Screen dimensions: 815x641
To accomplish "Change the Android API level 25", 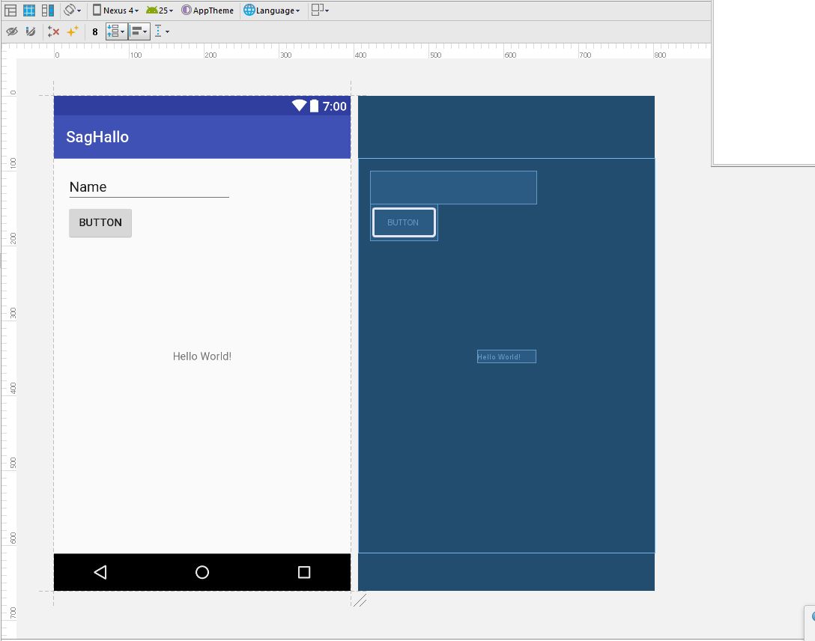I will [160, 10].
